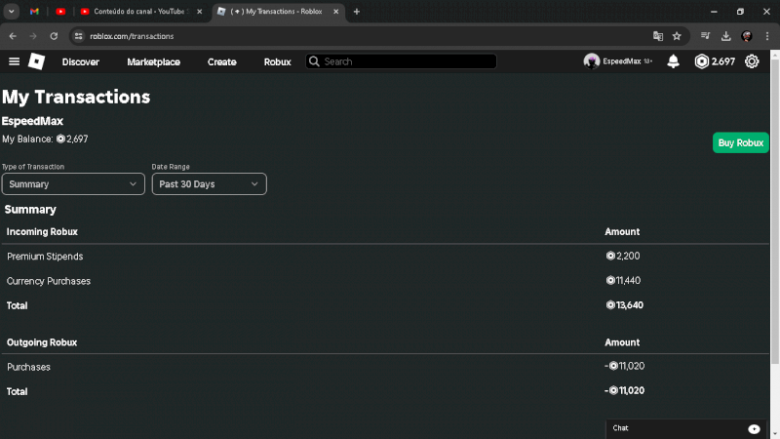Expand the Chat panel
780x439 pixels.
(x=686, y=428)
